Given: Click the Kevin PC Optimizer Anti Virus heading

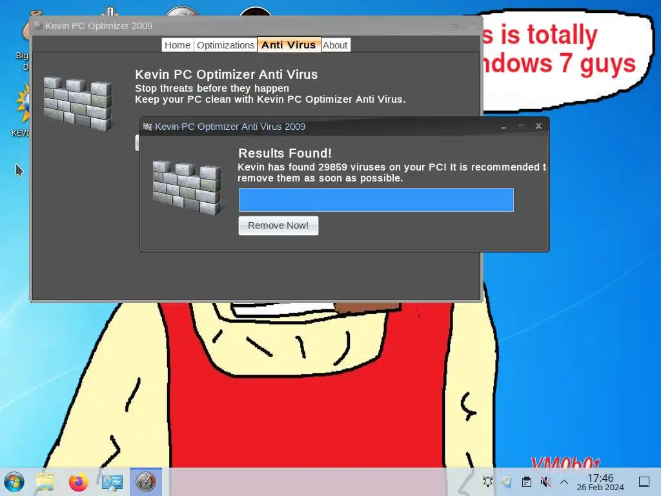Looking at the screenshot, I should (227, 75).
